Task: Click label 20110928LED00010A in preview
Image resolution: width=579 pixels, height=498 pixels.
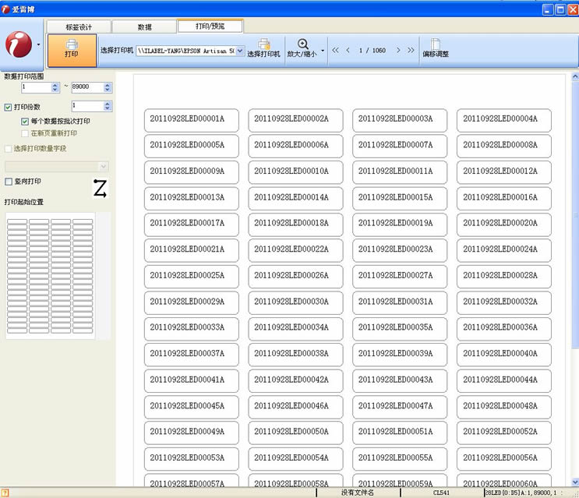Action: [x=295, y=172]
